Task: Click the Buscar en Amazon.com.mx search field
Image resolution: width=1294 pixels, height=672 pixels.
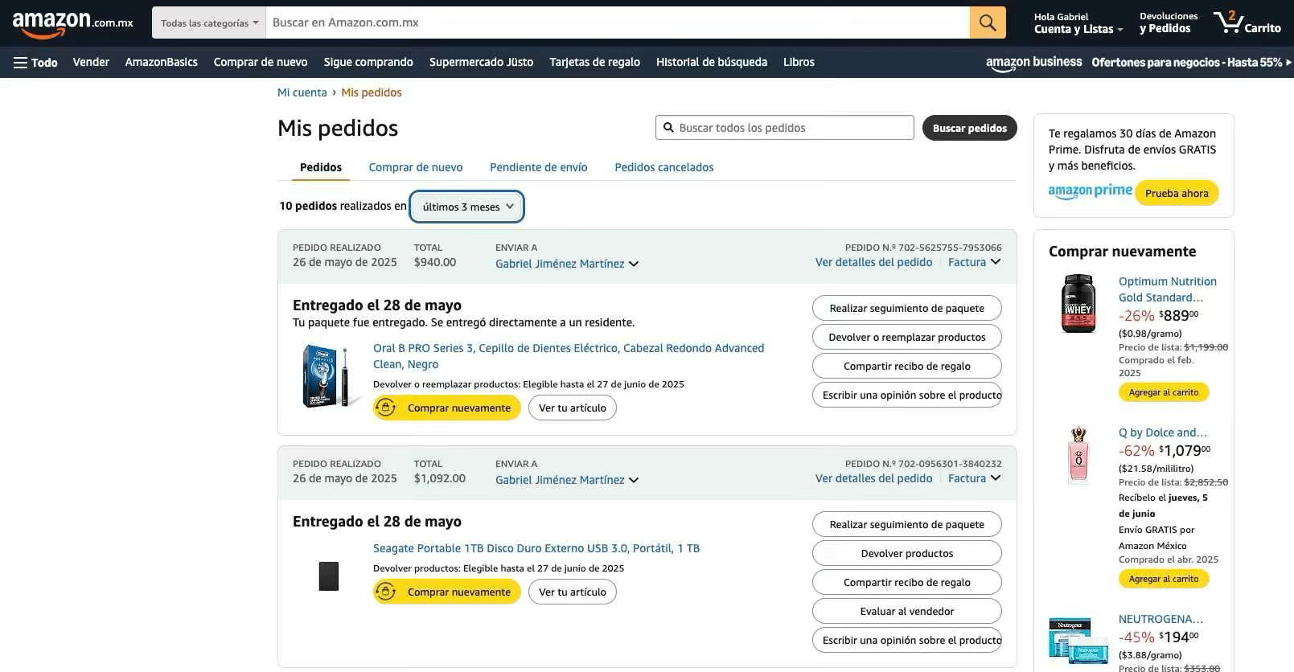Action: point(618,23)
